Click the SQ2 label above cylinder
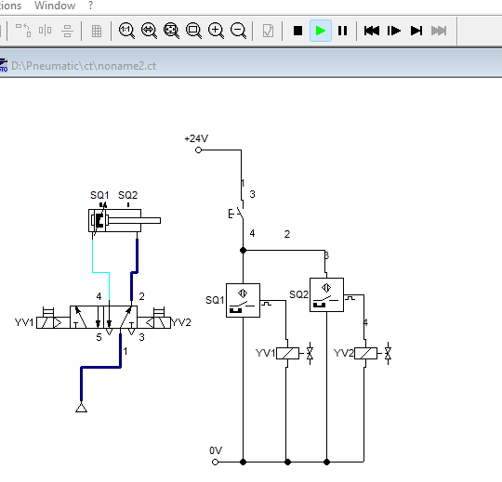 click(127, 195)
